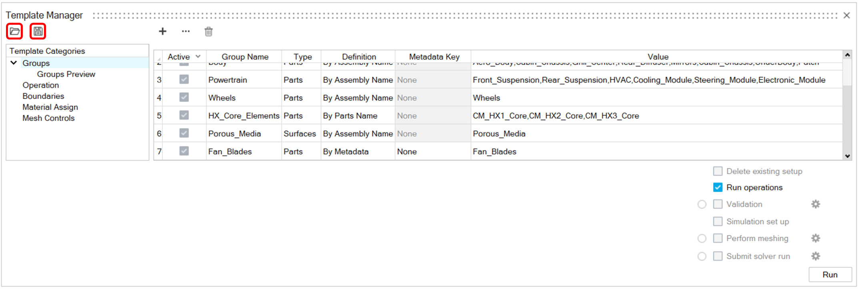Open the Mesh Controls category

[x=48, y=118]
